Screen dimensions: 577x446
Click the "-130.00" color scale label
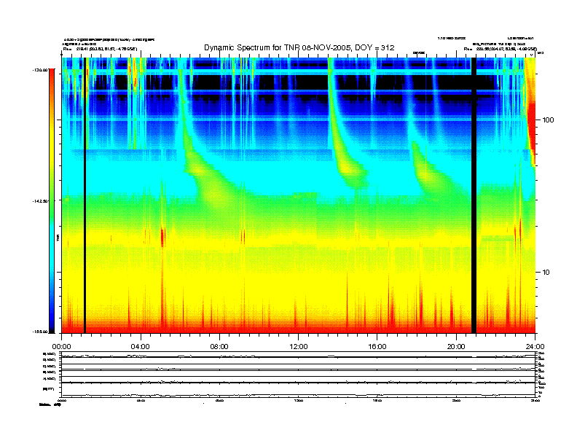(x=41, y=69)
